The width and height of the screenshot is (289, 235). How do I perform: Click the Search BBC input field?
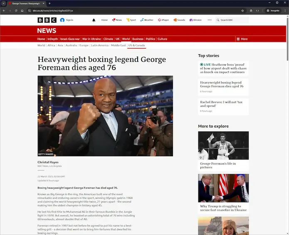pos(234,20)
